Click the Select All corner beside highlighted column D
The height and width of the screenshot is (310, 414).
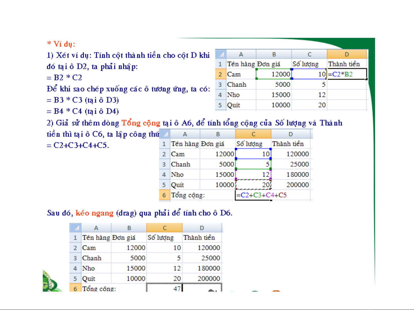click(x=221, y=54)
